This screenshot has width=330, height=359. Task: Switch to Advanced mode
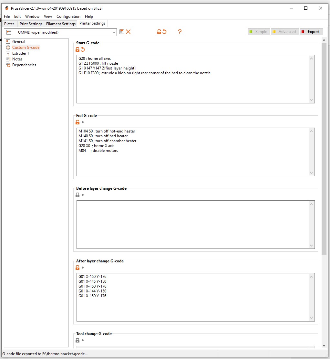click(x=285, y=32)
